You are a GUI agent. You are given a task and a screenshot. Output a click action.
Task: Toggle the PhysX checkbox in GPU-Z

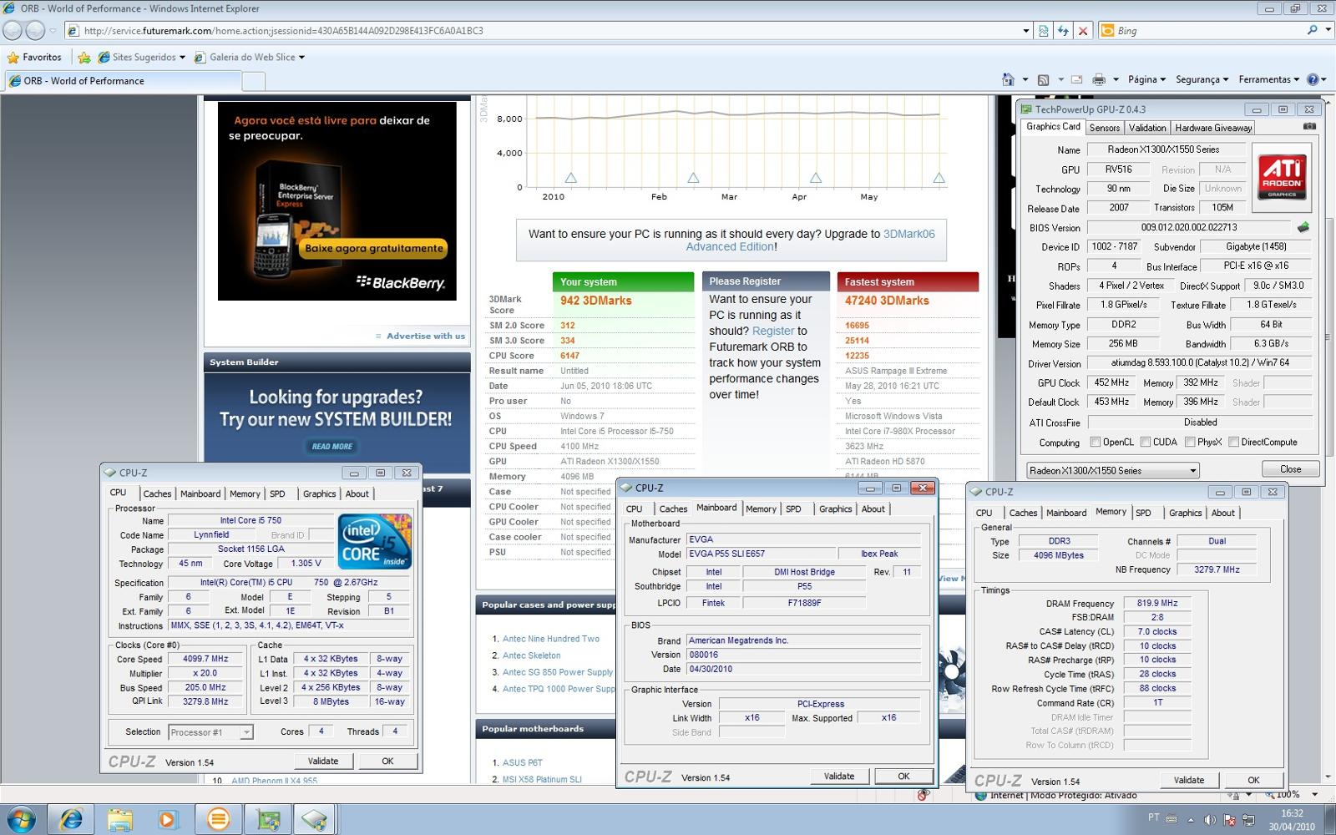[1189, 442]
